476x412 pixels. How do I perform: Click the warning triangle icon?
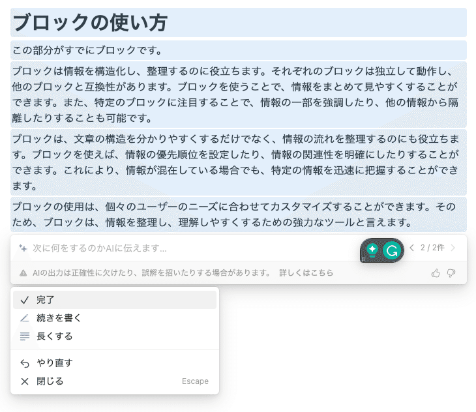pos(23,273)
